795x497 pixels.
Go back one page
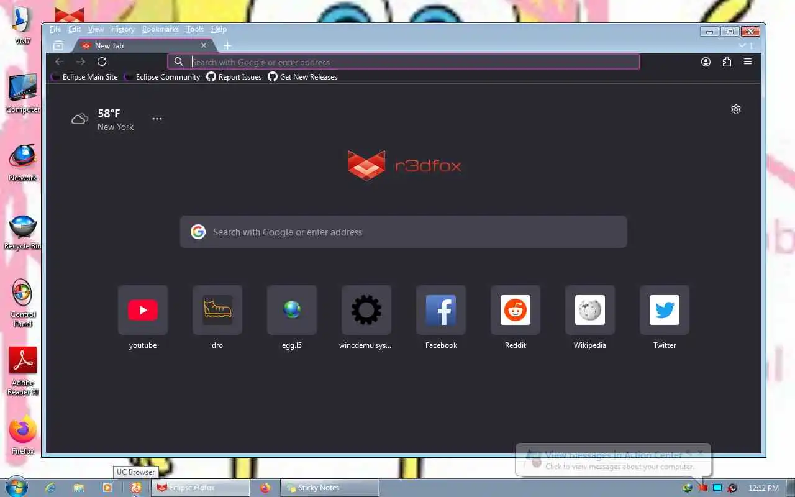coord(60,62)
